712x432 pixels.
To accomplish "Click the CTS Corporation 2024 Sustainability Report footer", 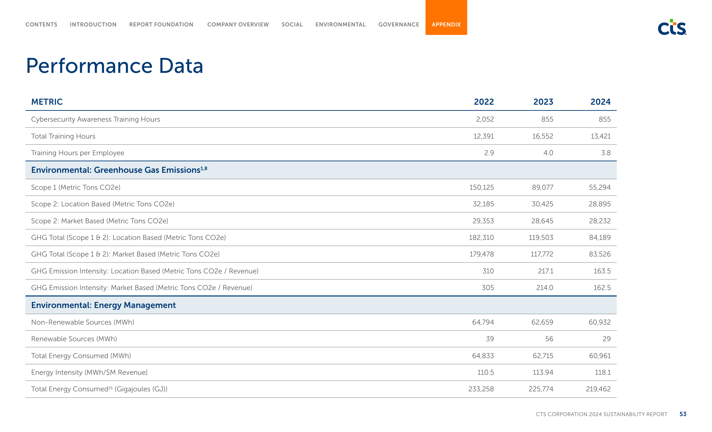I will (x=601, y=414).
